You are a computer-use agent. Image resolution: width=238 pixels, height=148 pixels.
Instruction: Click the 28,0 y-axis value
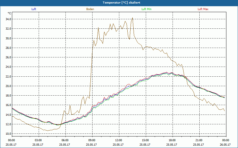(8, 48)
